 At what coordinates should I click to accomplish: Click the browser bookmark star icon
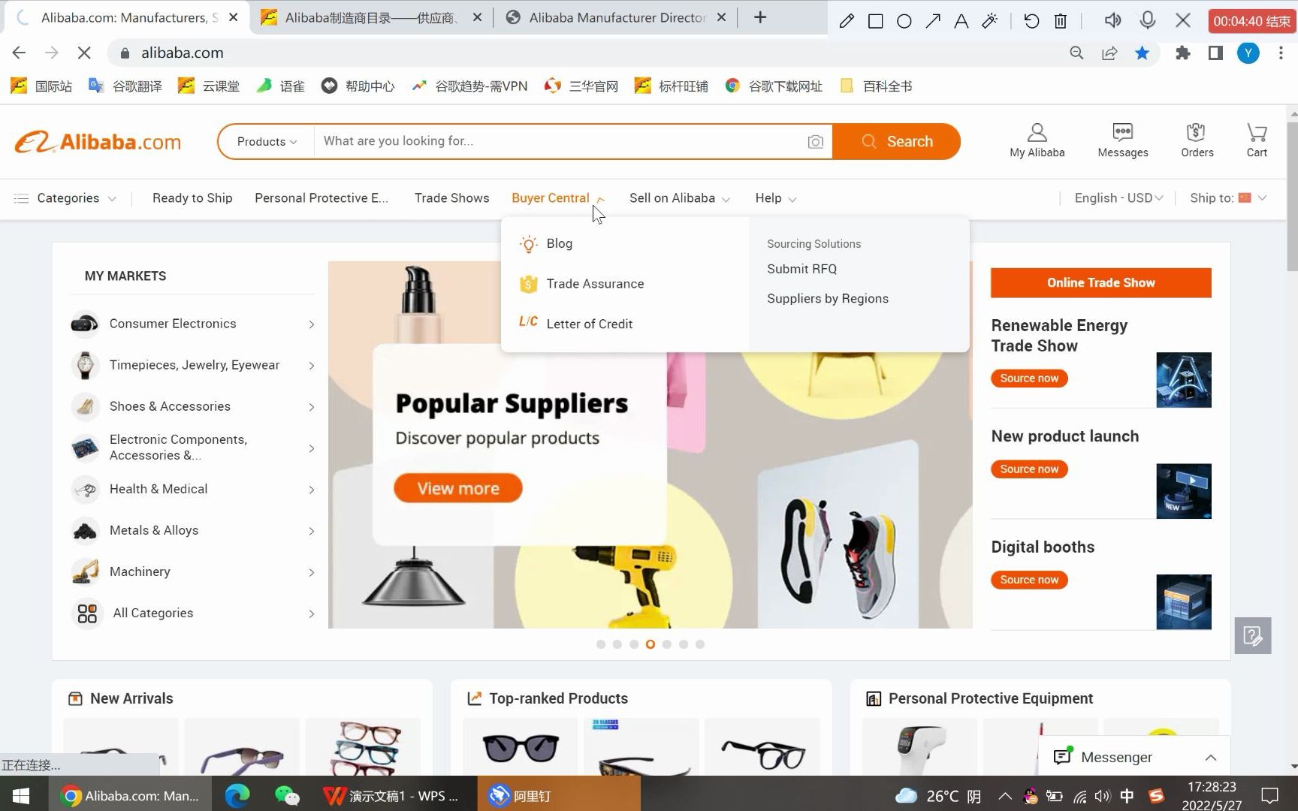click(1142, 53)
